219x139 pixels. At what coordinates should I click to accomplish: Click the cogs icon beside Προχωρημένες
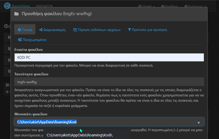[x=20, y=40]
